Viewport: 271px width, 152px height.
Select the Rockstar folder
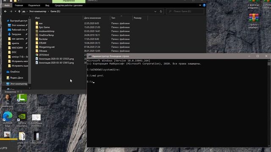[x=43, y=39]
